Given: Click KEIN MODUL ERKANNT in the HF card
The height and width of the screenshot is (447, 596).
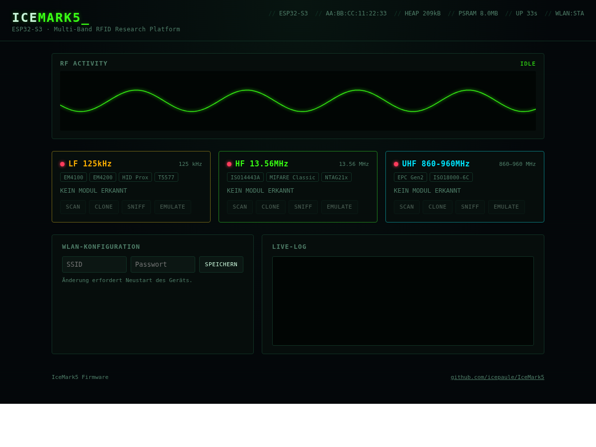Looking at the screenshot, I should (x=260, y=191).
